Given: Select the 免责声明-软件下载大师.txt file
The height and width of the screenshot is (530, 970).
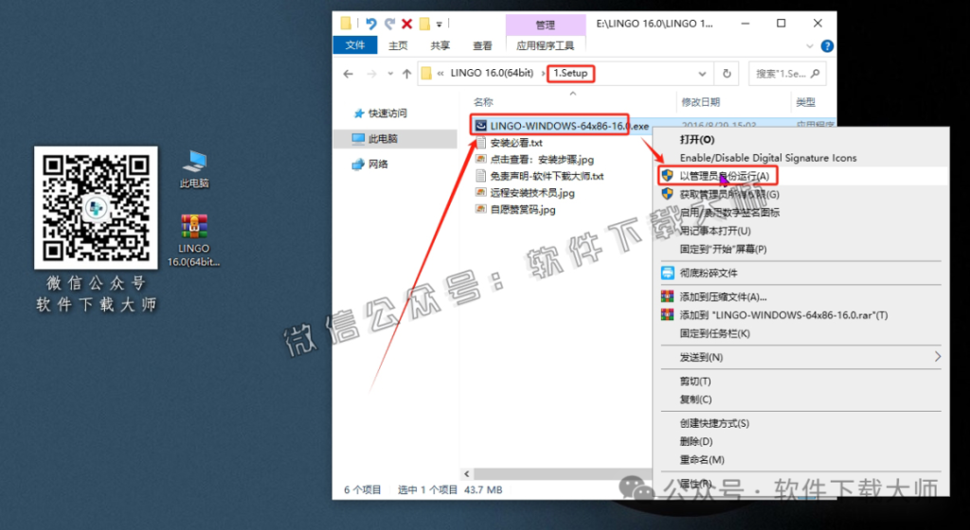Looking at the screenshot, I should 539,176.
